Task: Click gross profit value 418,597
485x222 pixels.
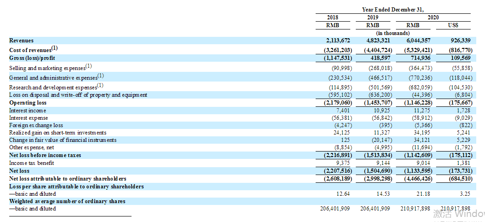Action: (381, 58)
